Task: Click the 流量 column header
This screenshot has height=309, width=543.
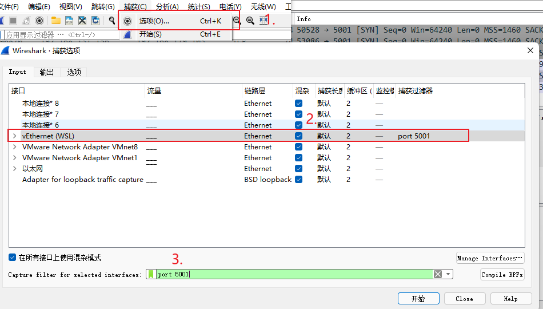Action: coord(193,91)
